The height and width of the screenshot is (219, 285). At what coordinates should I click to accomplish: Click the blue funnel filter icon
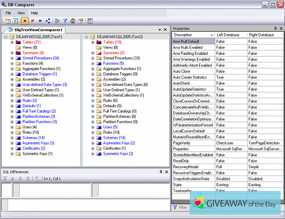tap(65, 21)
